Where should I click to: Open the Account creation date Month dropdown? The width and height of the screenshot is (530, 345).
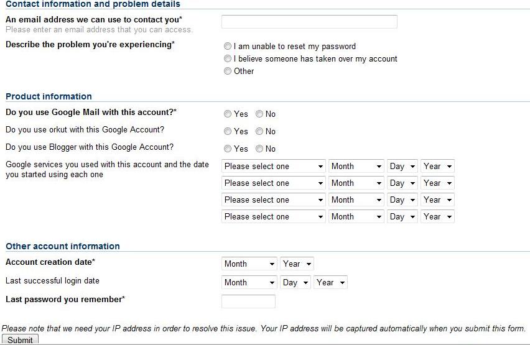[249, 264]
